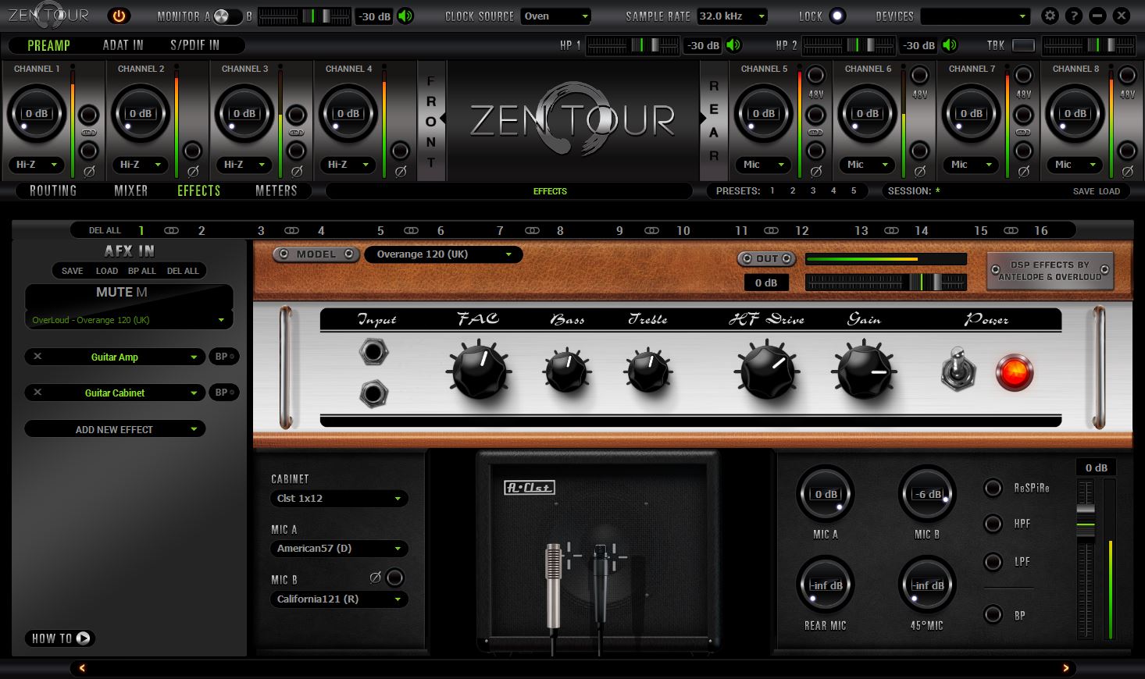The image size is (1145, 679).
Task: Open the Mic B California121 dropdown
Action: coord(339,599)
